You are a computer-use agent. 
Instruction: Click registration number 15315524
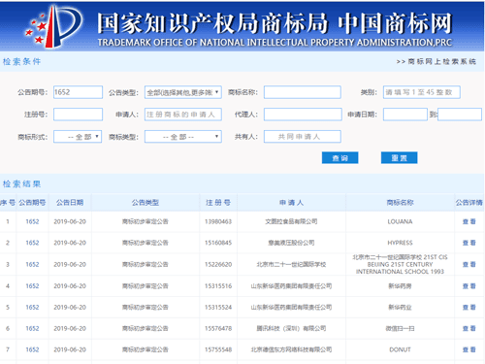coord(218,307)
